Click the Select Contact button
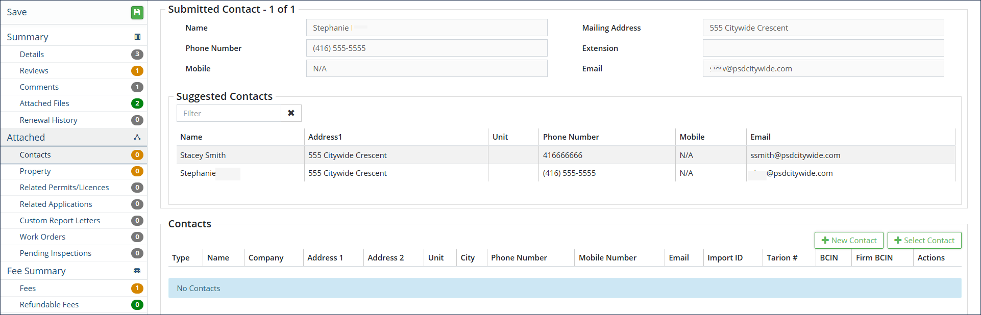This screenshot has width=981, height=315. (x=924, y=241)
